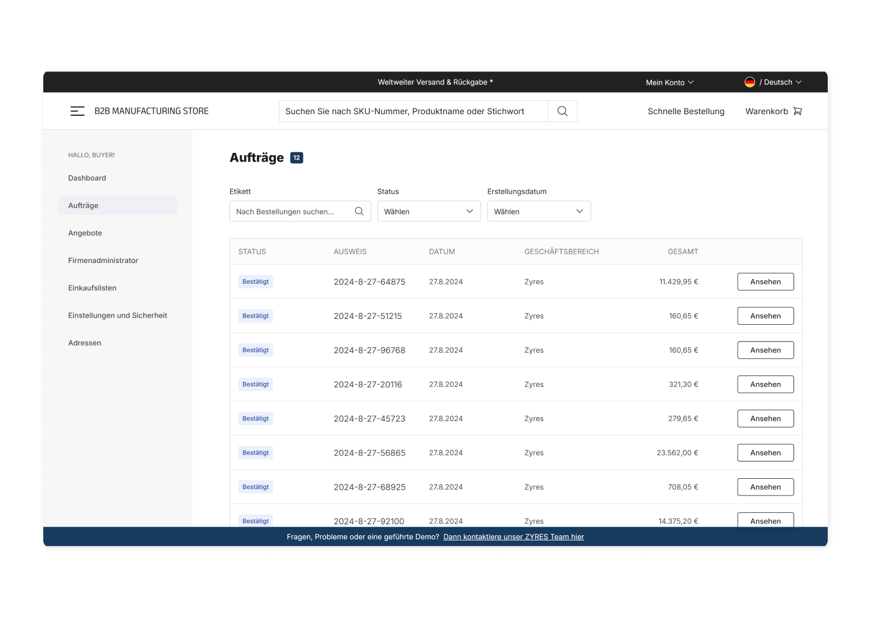Click the ZYRES team contact link

coord(513,537)
